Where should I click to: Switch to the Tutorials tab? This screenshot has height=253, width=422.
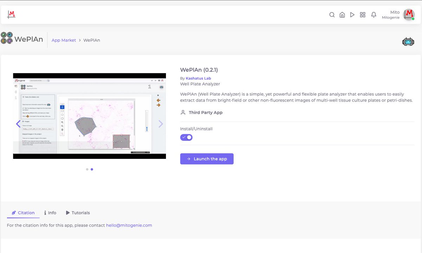pyautogui.click(x=78, y=213)
